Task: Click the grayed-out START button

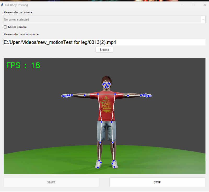Action: pyautogui.click(x=51, y=182)
